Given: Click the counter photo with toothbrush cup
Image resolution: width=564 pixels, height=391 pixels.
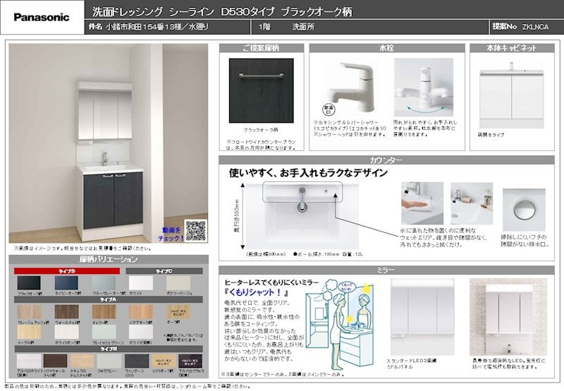Looking at the screenshot, I should tap(471, 203).
